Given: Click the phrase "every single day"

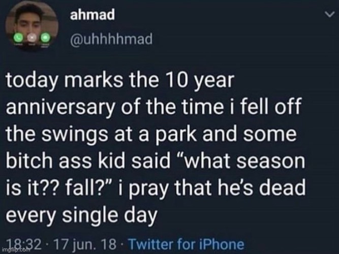Looking at the screenshot, I should (82, 213).
